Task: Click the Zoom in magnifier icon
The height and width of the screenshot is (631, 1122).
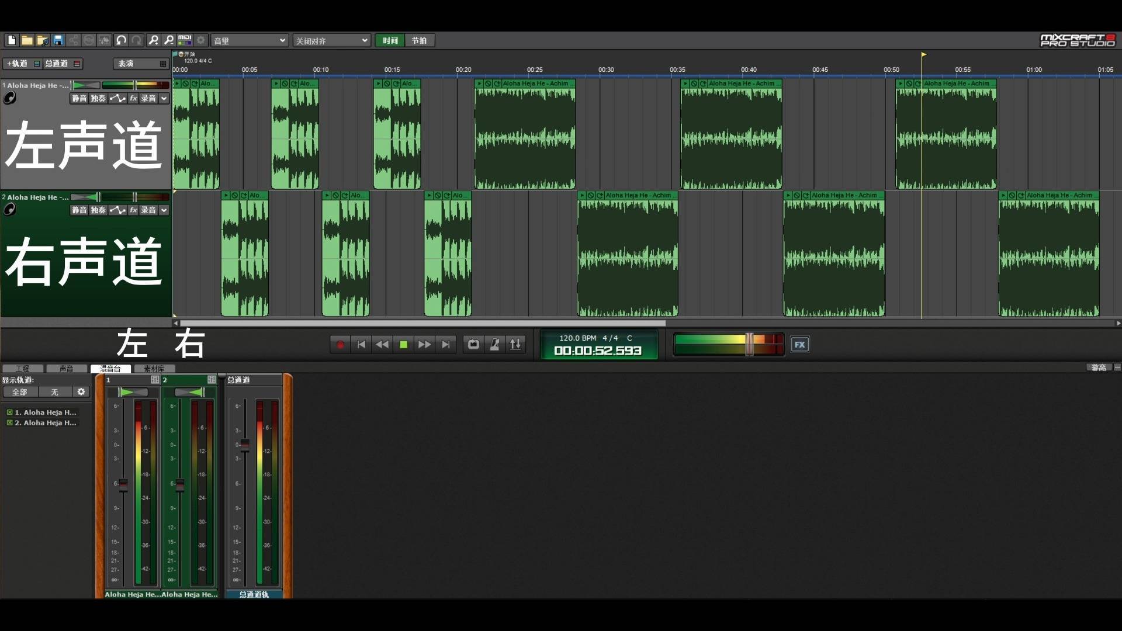Action: click(153, 40)
